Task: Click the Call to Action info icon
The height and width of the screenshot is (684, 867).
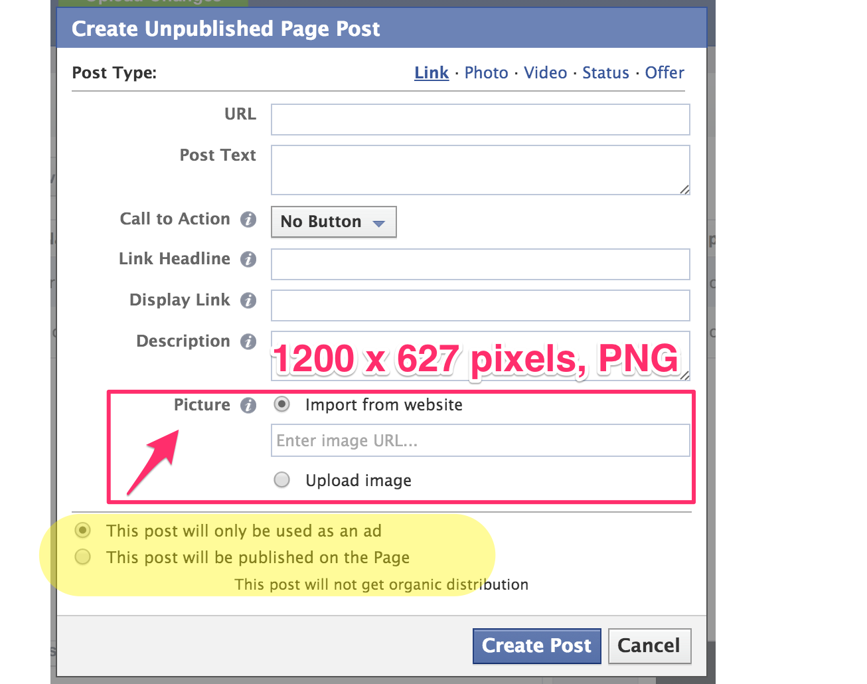Action: pos(248,220)
